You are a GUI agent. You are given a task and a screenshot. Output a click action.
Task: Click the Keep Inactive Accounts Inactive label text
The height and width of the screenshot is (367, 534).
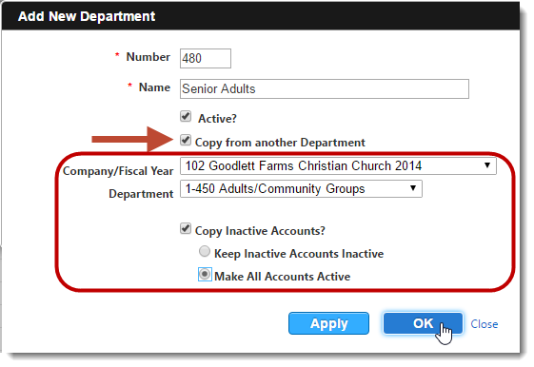tap(299, 254)
